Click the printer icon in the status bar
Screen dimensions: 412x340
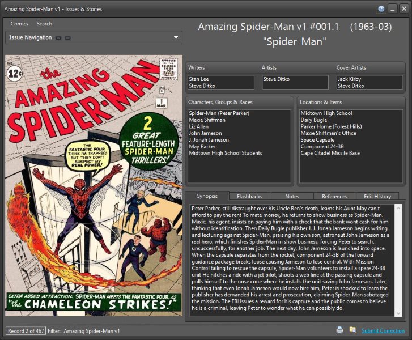click(339, 330)
